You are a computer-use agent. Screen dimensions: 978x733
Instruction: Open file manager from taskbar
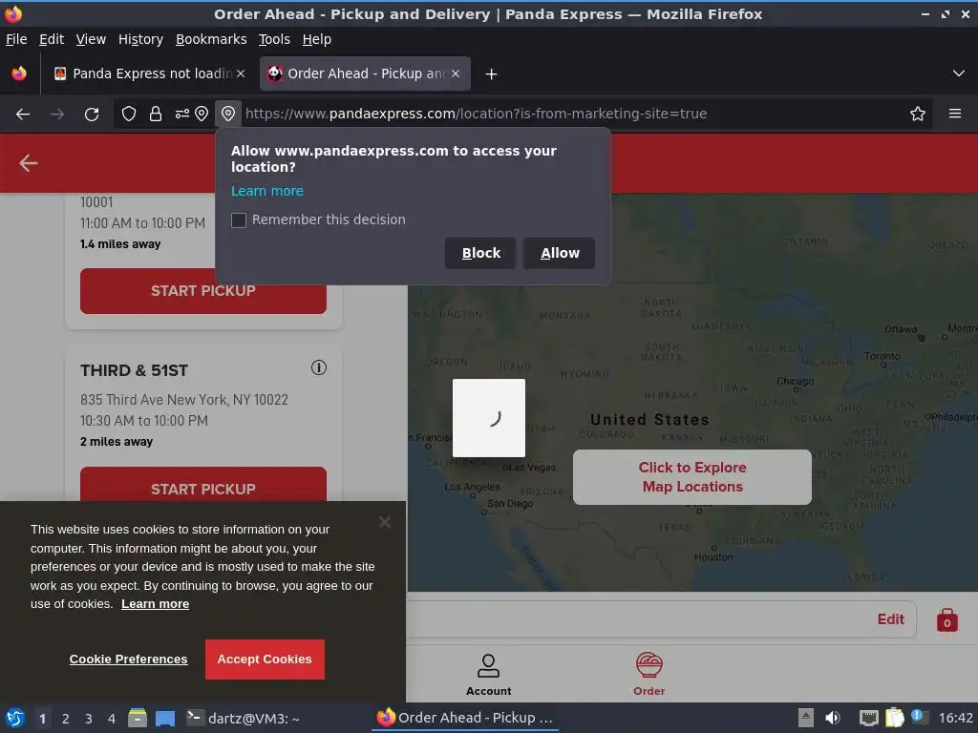138,718
